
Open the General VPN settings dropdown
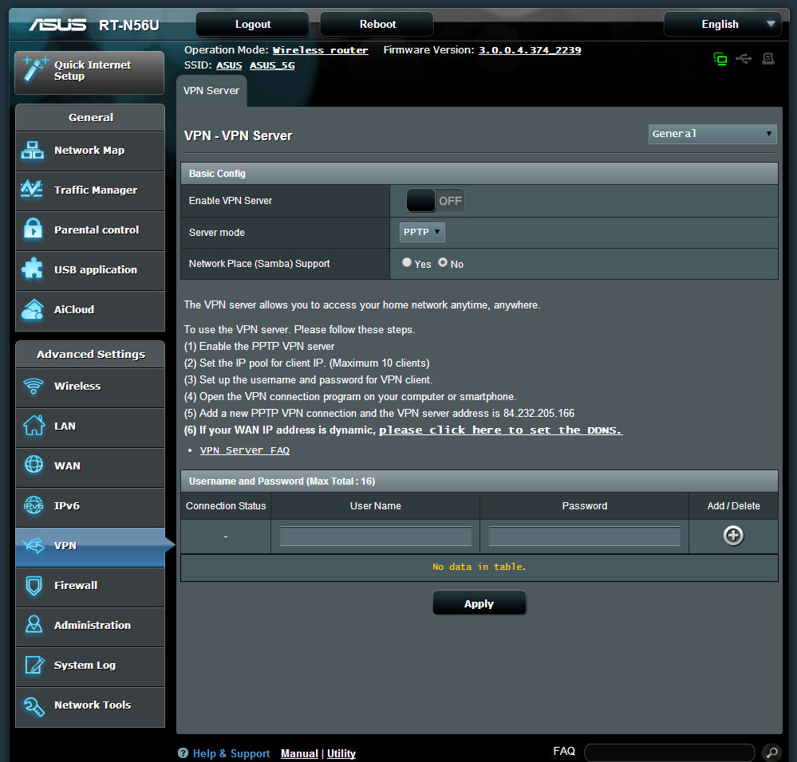tap(712, 134)
